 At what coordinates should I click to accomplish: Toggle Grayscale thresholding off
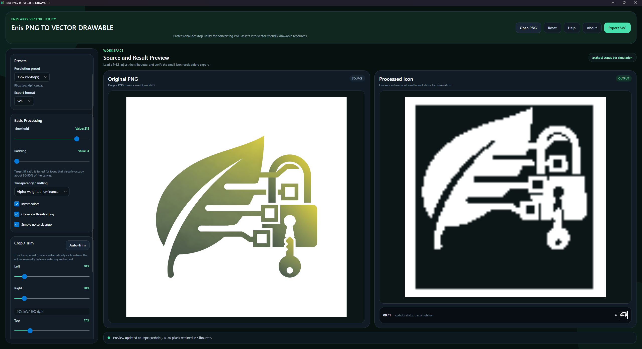click(17, 214)
